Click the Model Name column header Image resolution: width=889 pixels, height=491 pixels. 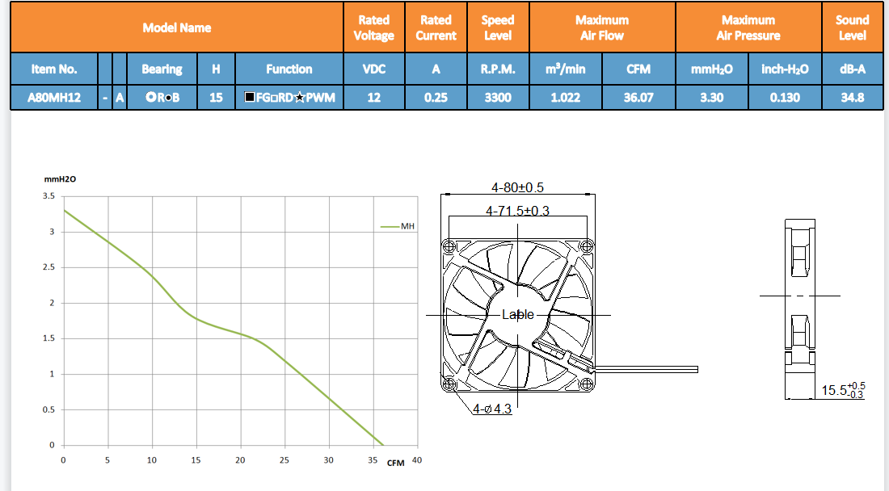point(176,27)
